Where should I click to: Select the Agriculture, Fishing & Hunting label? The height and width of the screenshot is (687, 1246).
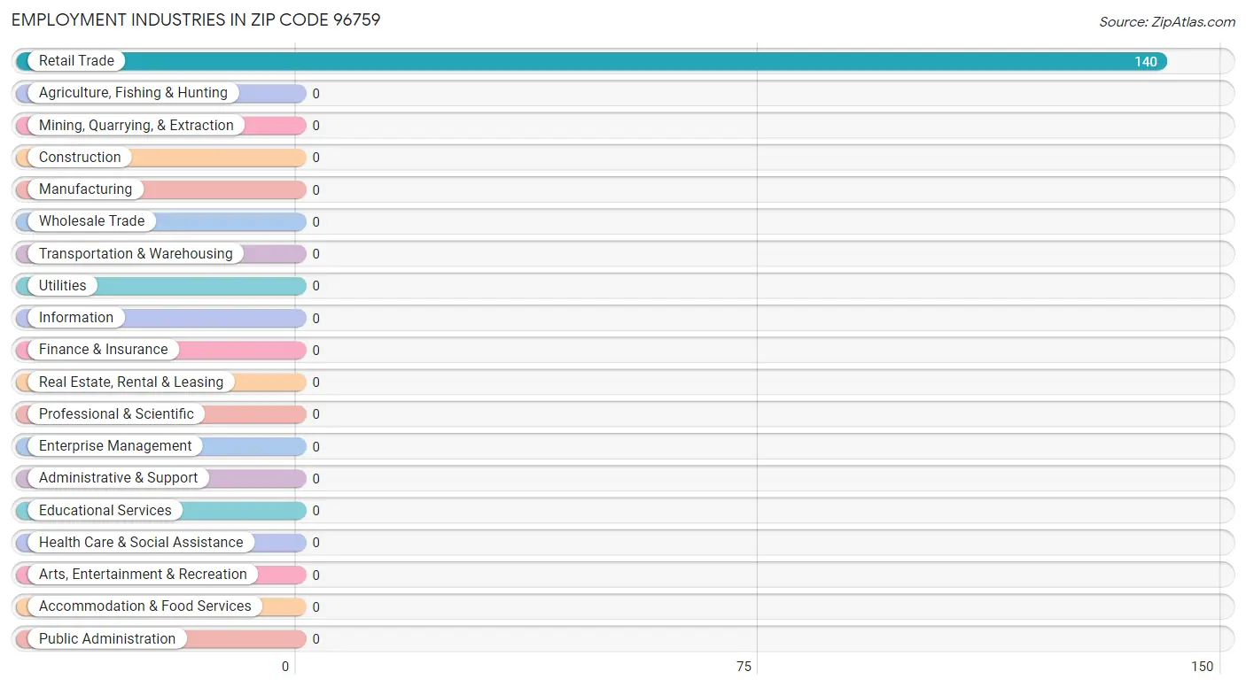pyautogui.click(x=133, y=93)
